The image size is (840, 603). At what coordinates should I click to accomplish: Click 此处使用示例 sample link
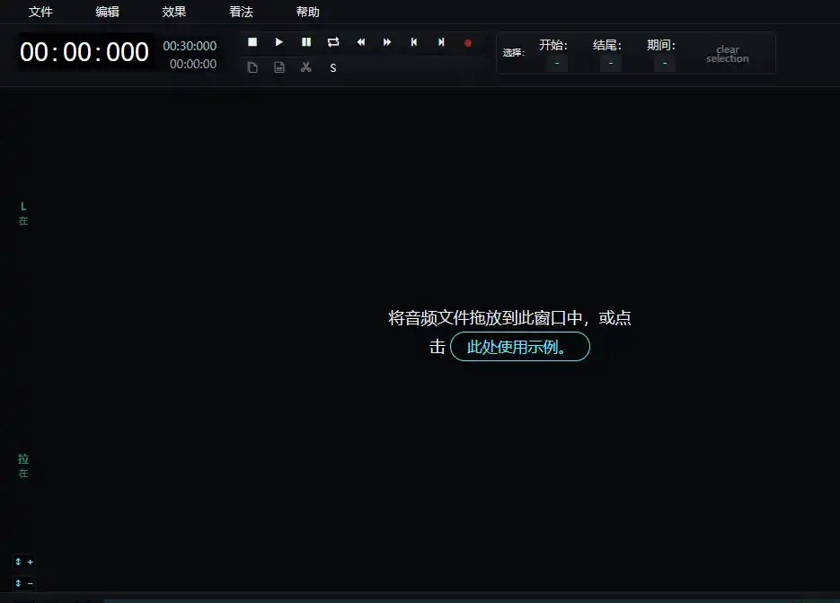(x=519, y=347)
